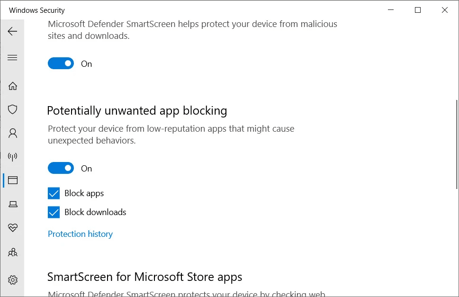This screenshot has height=297, width=459.
Task: Open Device security laptop icon
Action: pos(13,204)
